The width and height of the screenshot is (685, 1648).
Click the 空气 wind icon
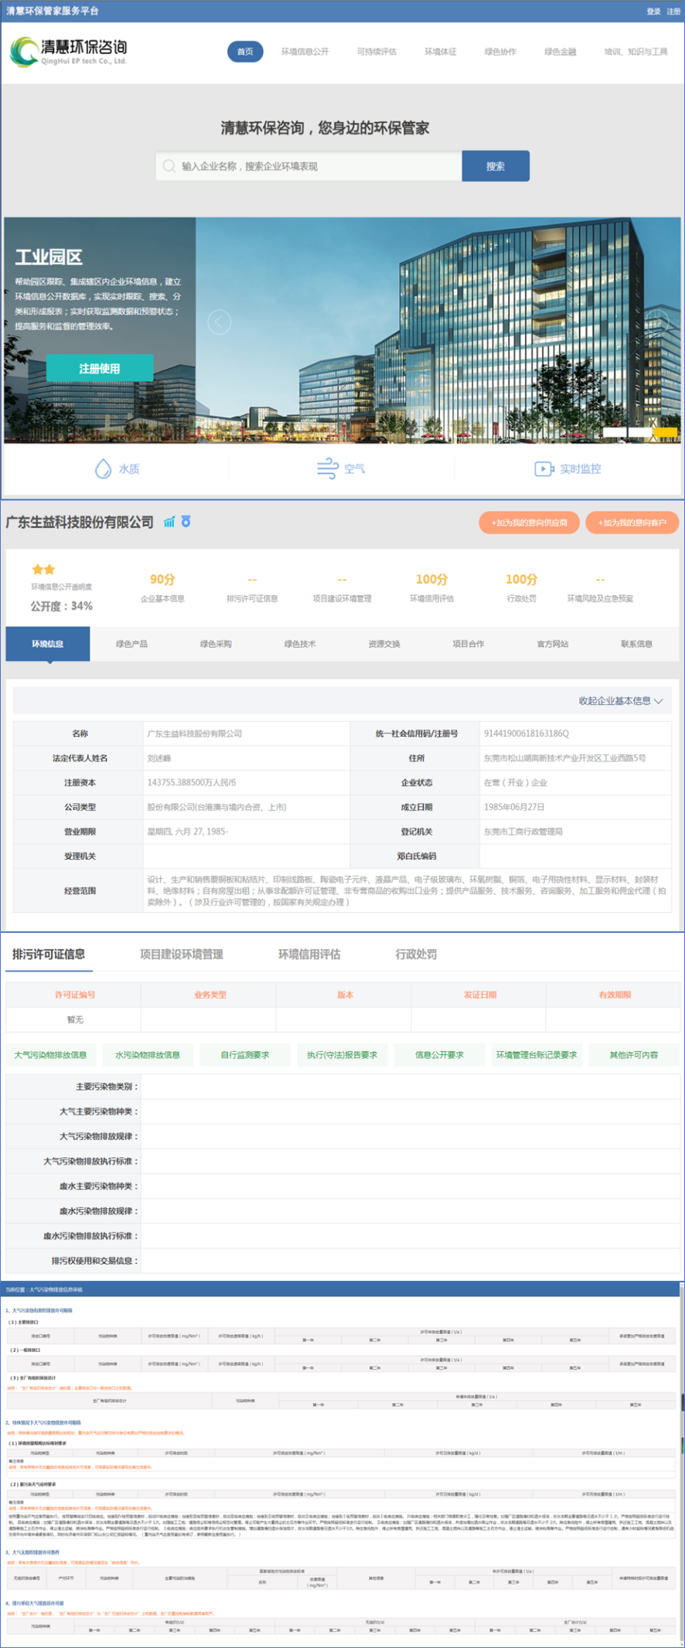327,468
